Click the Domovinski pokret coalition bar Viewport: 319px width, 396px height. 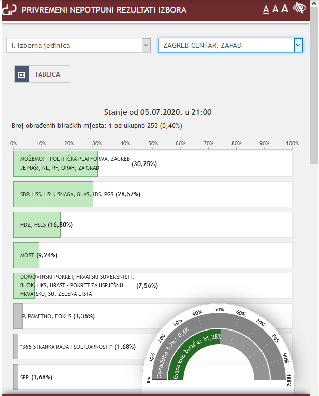tap(24, 286)
